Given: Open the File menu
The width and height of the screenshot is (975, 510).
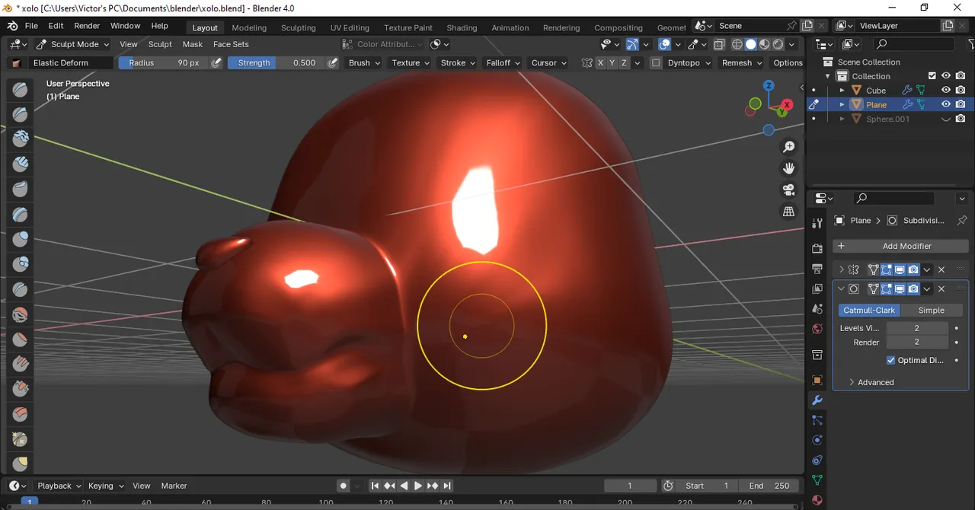Looking at the screenshot, I should [x=31, y=26].
